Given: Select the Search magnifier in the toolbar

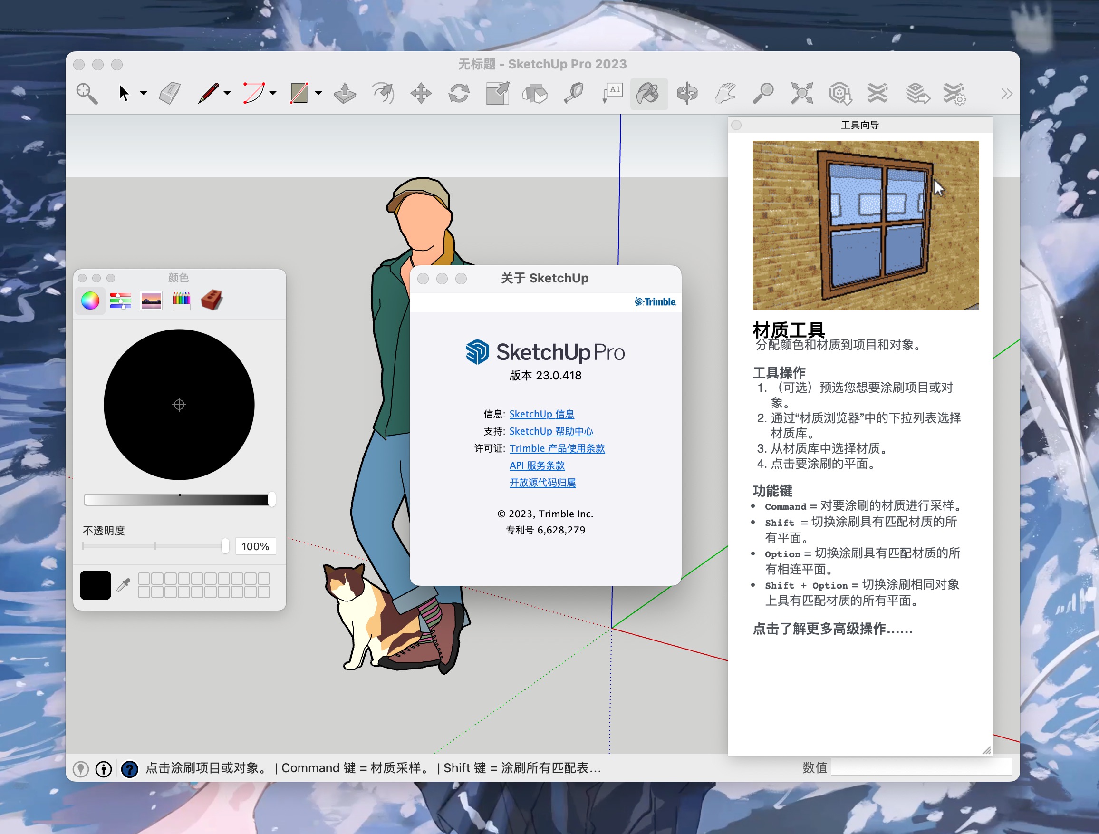Looking at the screenshot, I should (87, 94).
